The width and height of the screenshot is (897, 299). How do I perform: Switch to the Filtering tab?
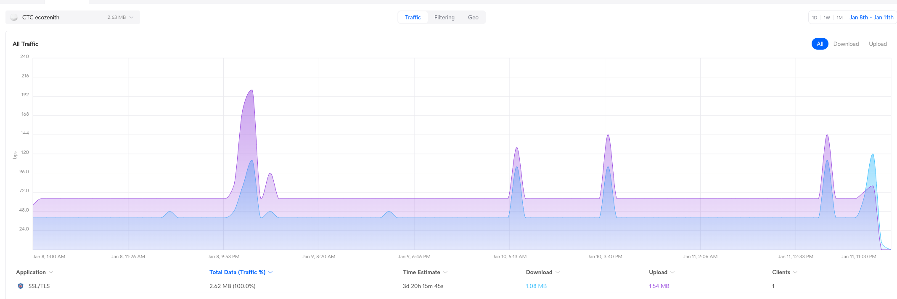(444, 17)
